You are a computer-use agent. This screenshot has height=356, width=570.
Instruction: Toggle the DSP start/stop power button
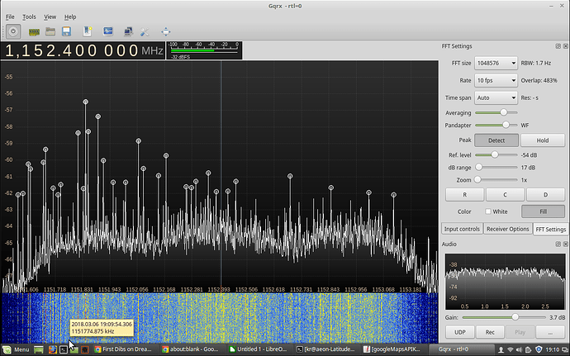[x=13, y=31]
